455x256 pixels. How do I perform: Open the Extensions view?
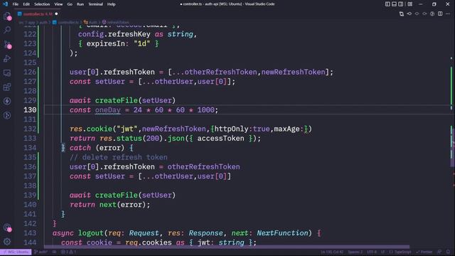click(7, 87)
